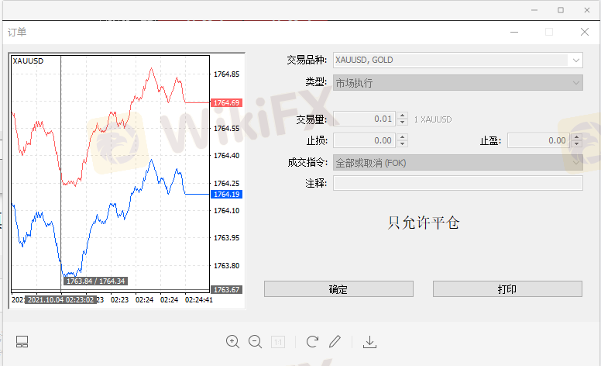This screenshot has height=366, width=601.
Task: Click the 1:1 actual size icon
Action: 278,341
